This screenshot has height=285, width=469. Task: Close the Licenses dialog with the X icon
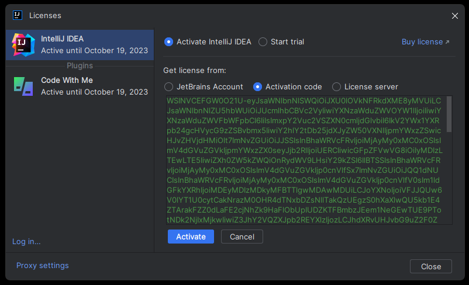coord(454,16)
